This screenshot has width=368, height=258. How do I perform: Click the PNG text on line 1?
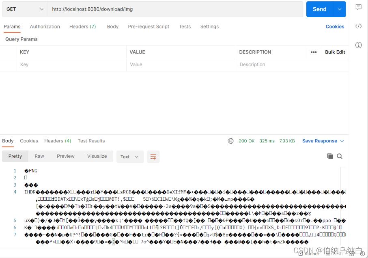(x=33, y=170)
